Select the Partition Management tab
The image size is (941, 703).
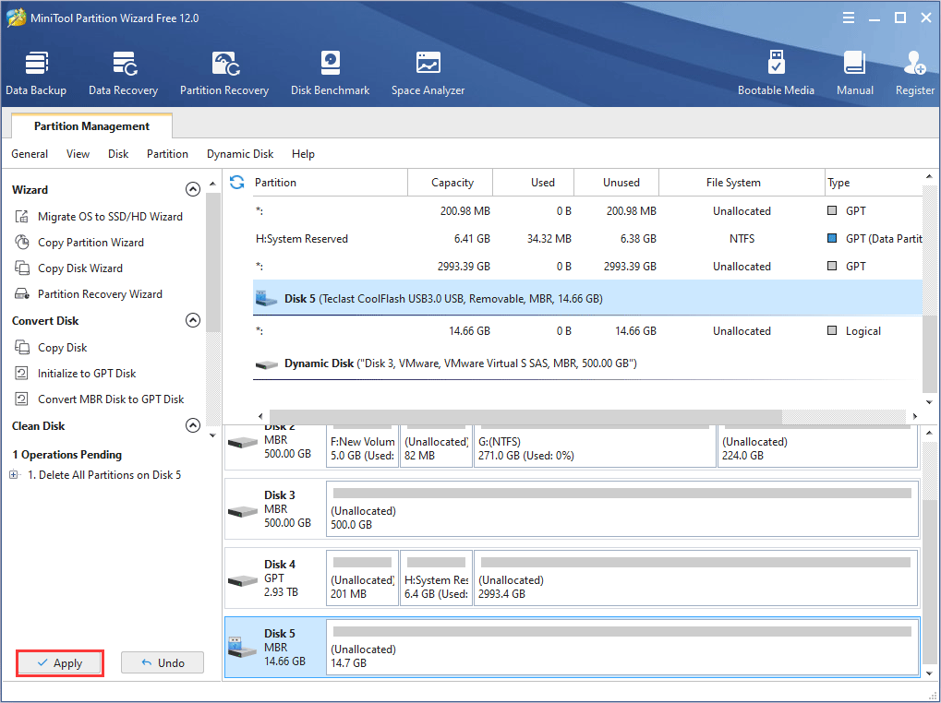click(91, 125)
